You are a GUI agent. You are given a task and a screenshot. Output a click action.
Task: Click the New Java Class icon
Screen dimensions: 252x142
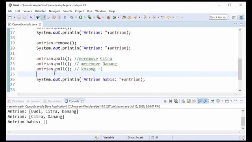[115, 17]
